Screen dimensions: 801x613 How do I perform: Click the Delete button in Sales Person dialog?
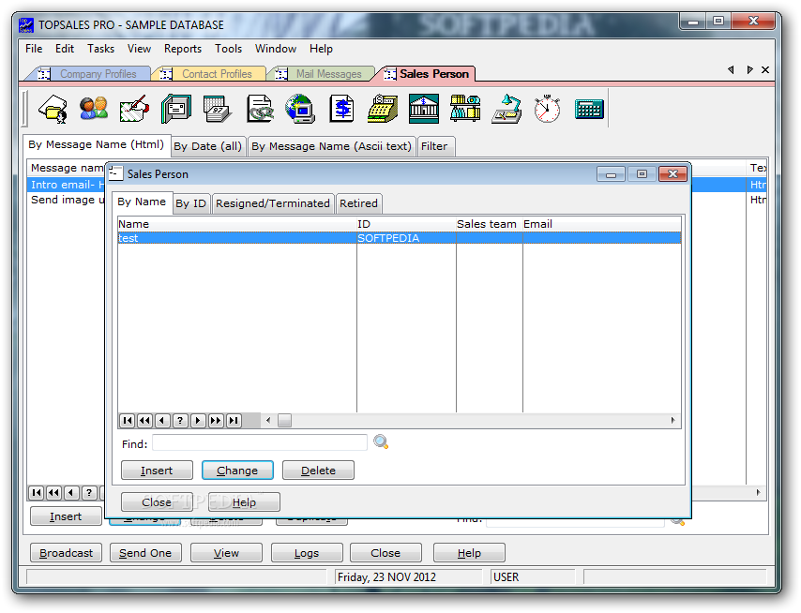(318, 471)
